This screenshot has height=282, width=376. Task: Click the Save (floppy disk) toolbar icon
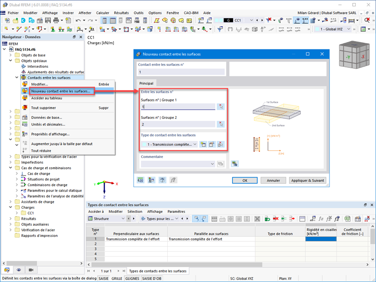click(48, 20)
